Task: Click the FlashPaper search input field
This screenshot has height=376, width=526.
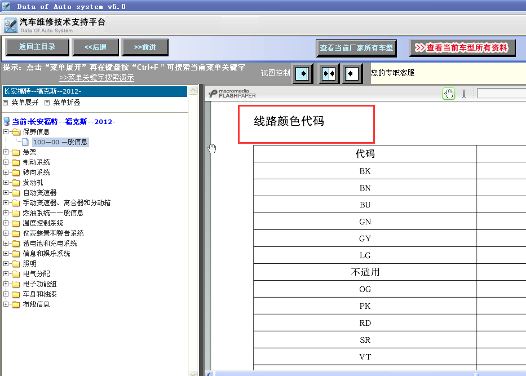Action: point(501,94)
